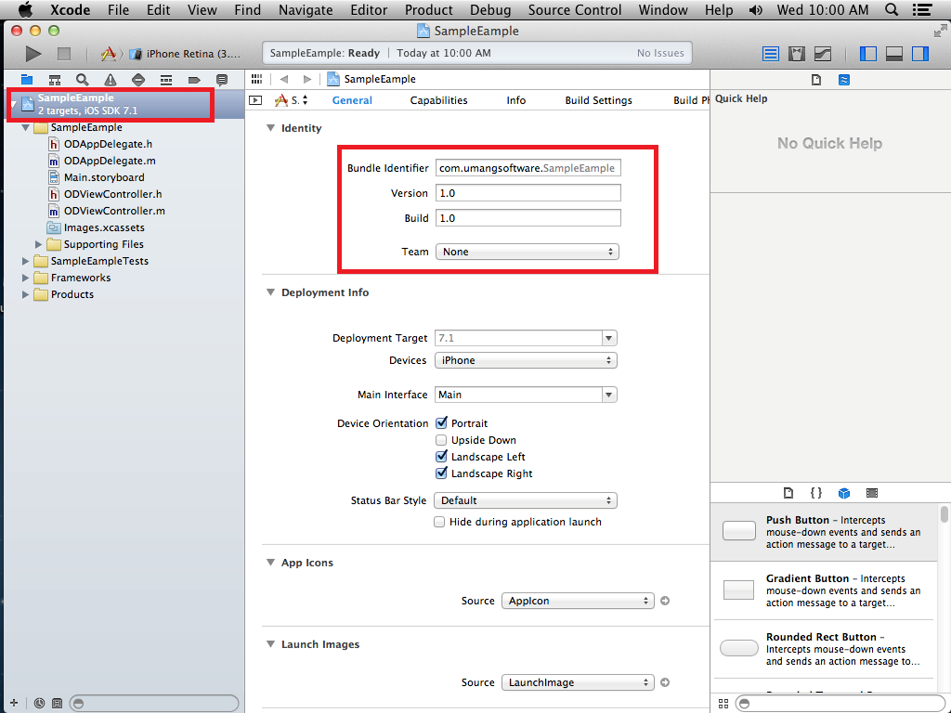Open the App Icons Source dropdown
Viewport: 951px width, 713px height.
tap(578, 601)
